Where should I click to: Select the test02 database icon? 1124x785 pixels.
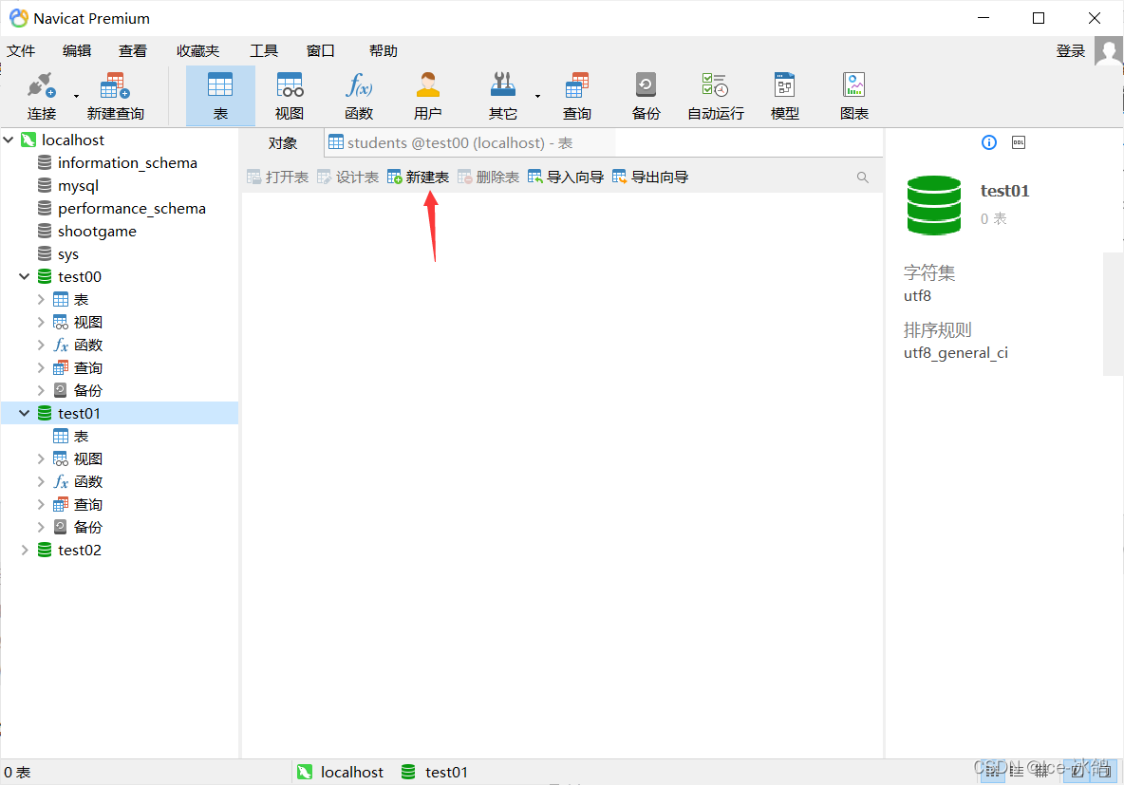(x=45, y=551)
